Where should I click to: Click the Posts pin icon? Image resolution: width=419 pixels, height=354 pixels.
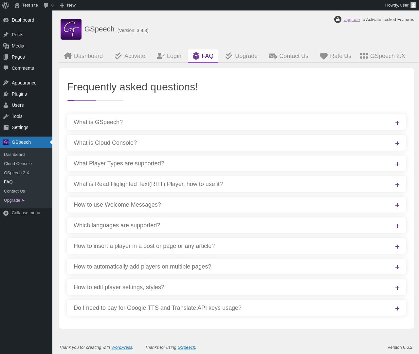6,35
